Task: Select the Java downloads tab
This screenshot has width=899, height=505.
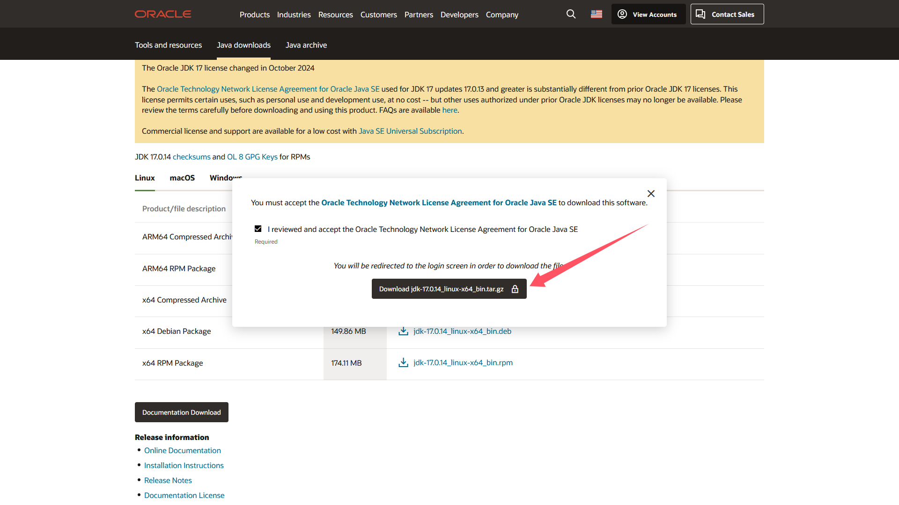Action: [x=243, y=45]
